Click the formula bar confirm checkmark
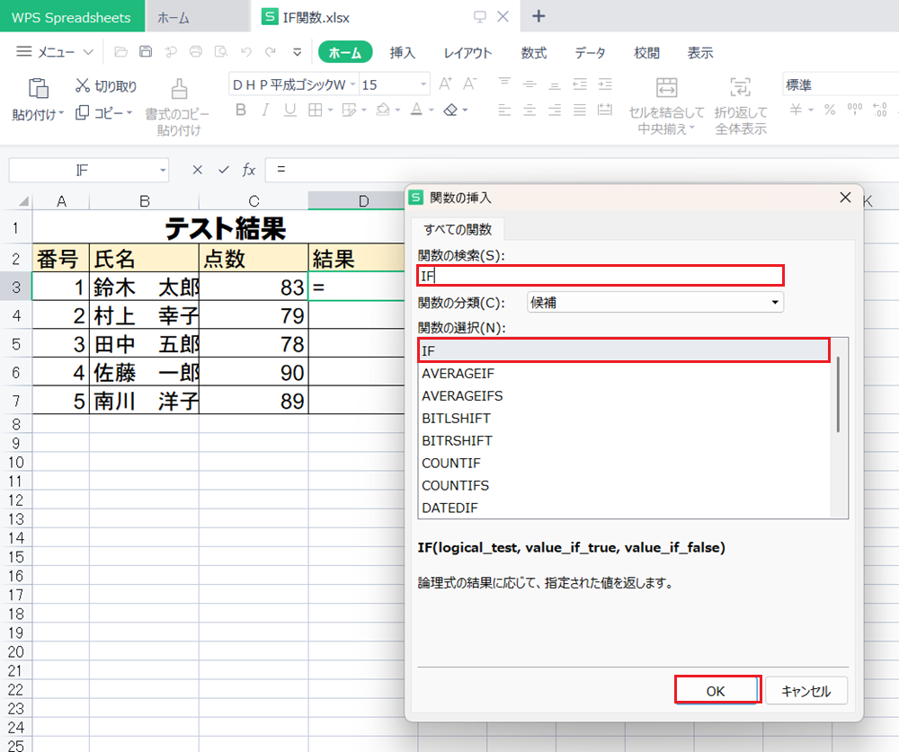This screenshot has width=899, height=752. 224,170
